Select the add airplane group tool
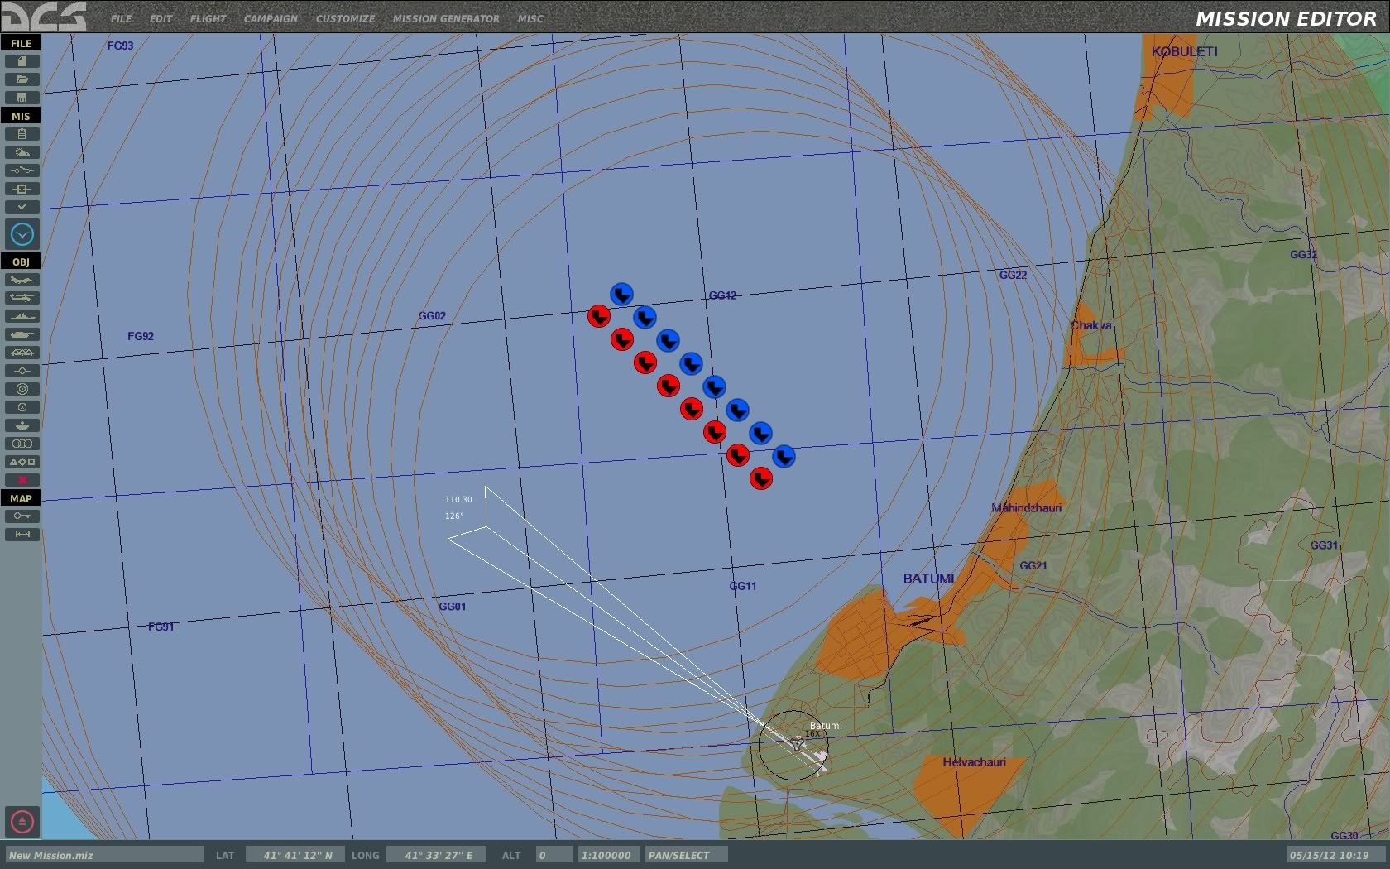 click(22, 280)
